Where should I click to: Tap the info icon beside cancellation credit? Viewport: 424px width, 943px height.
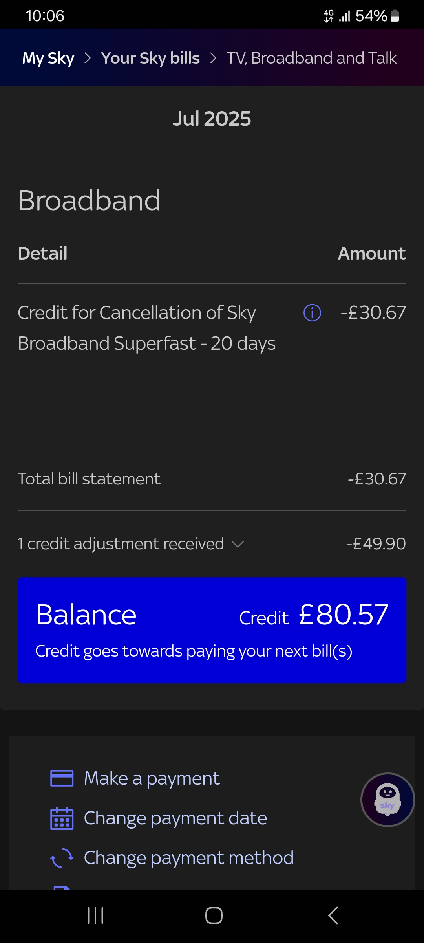pyautogui.click(x=312, y=313)
